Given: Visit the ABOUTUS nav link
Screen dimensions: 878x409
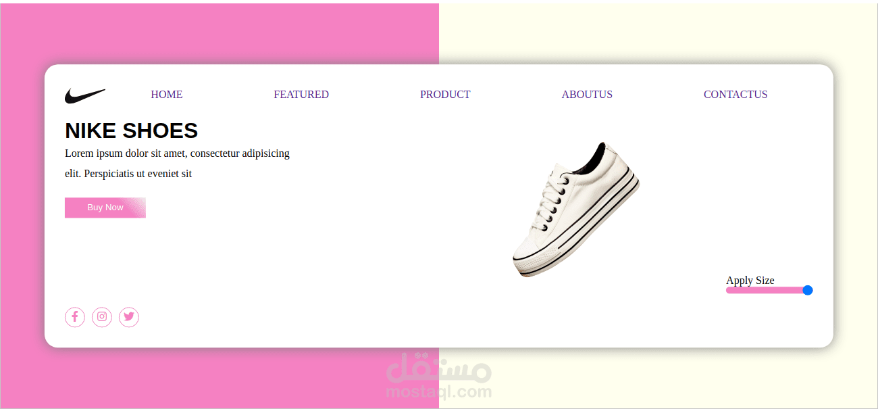Looking at the screenshot, I should point(587,95).
